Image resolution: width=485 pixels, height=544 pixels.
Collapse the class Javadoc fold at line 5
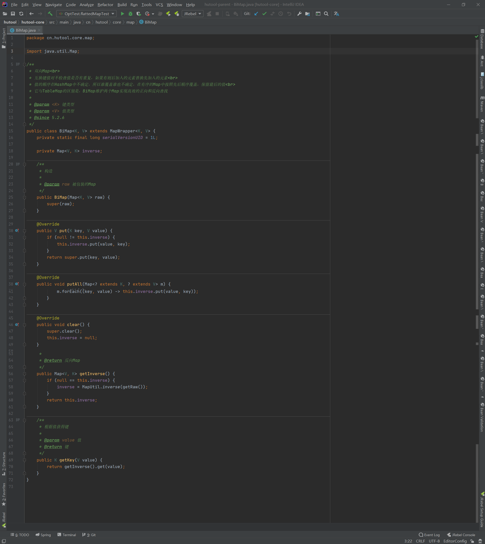pyautogui.click(x=24, y=64)
